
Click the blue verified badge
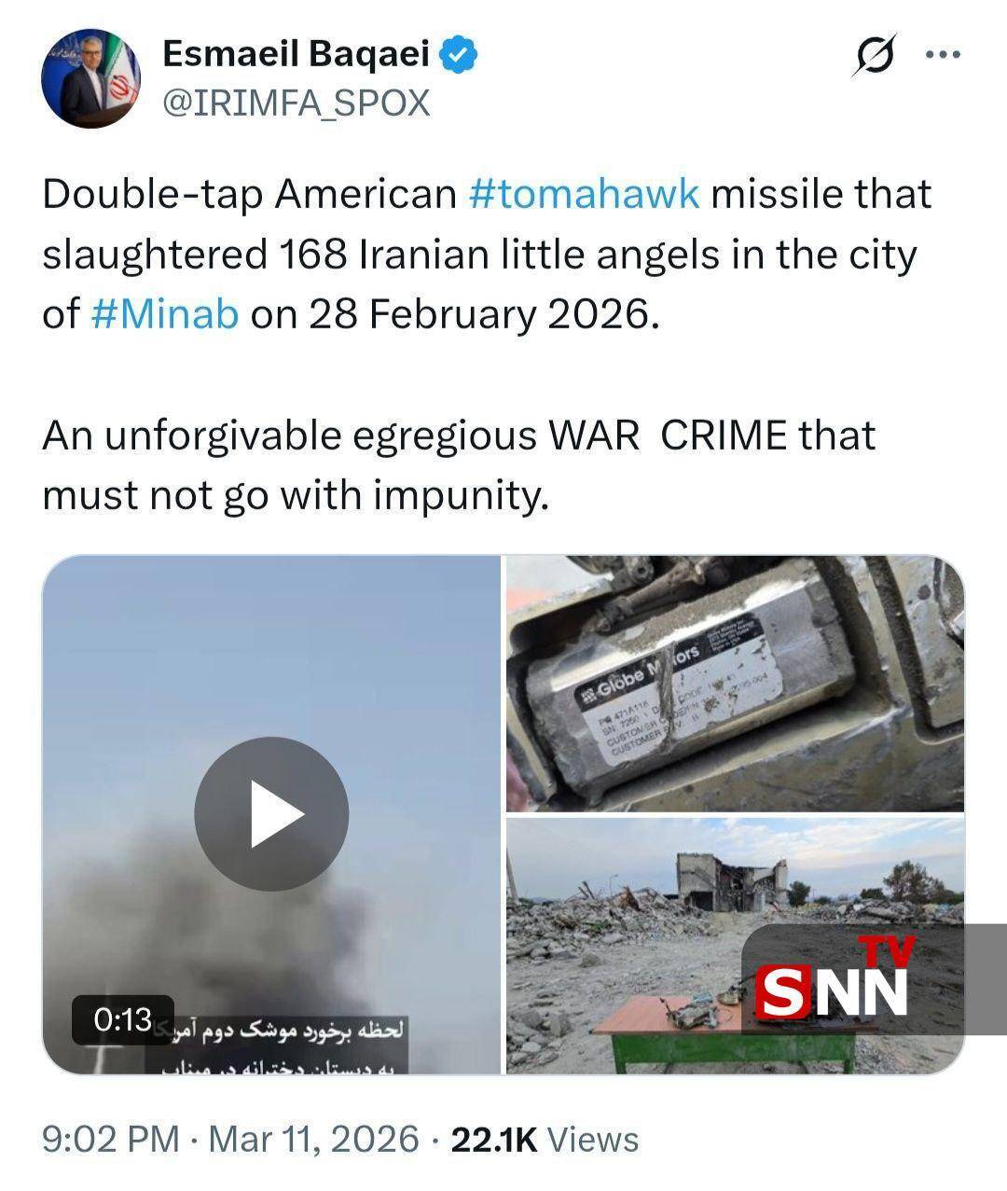click(459, 55)
